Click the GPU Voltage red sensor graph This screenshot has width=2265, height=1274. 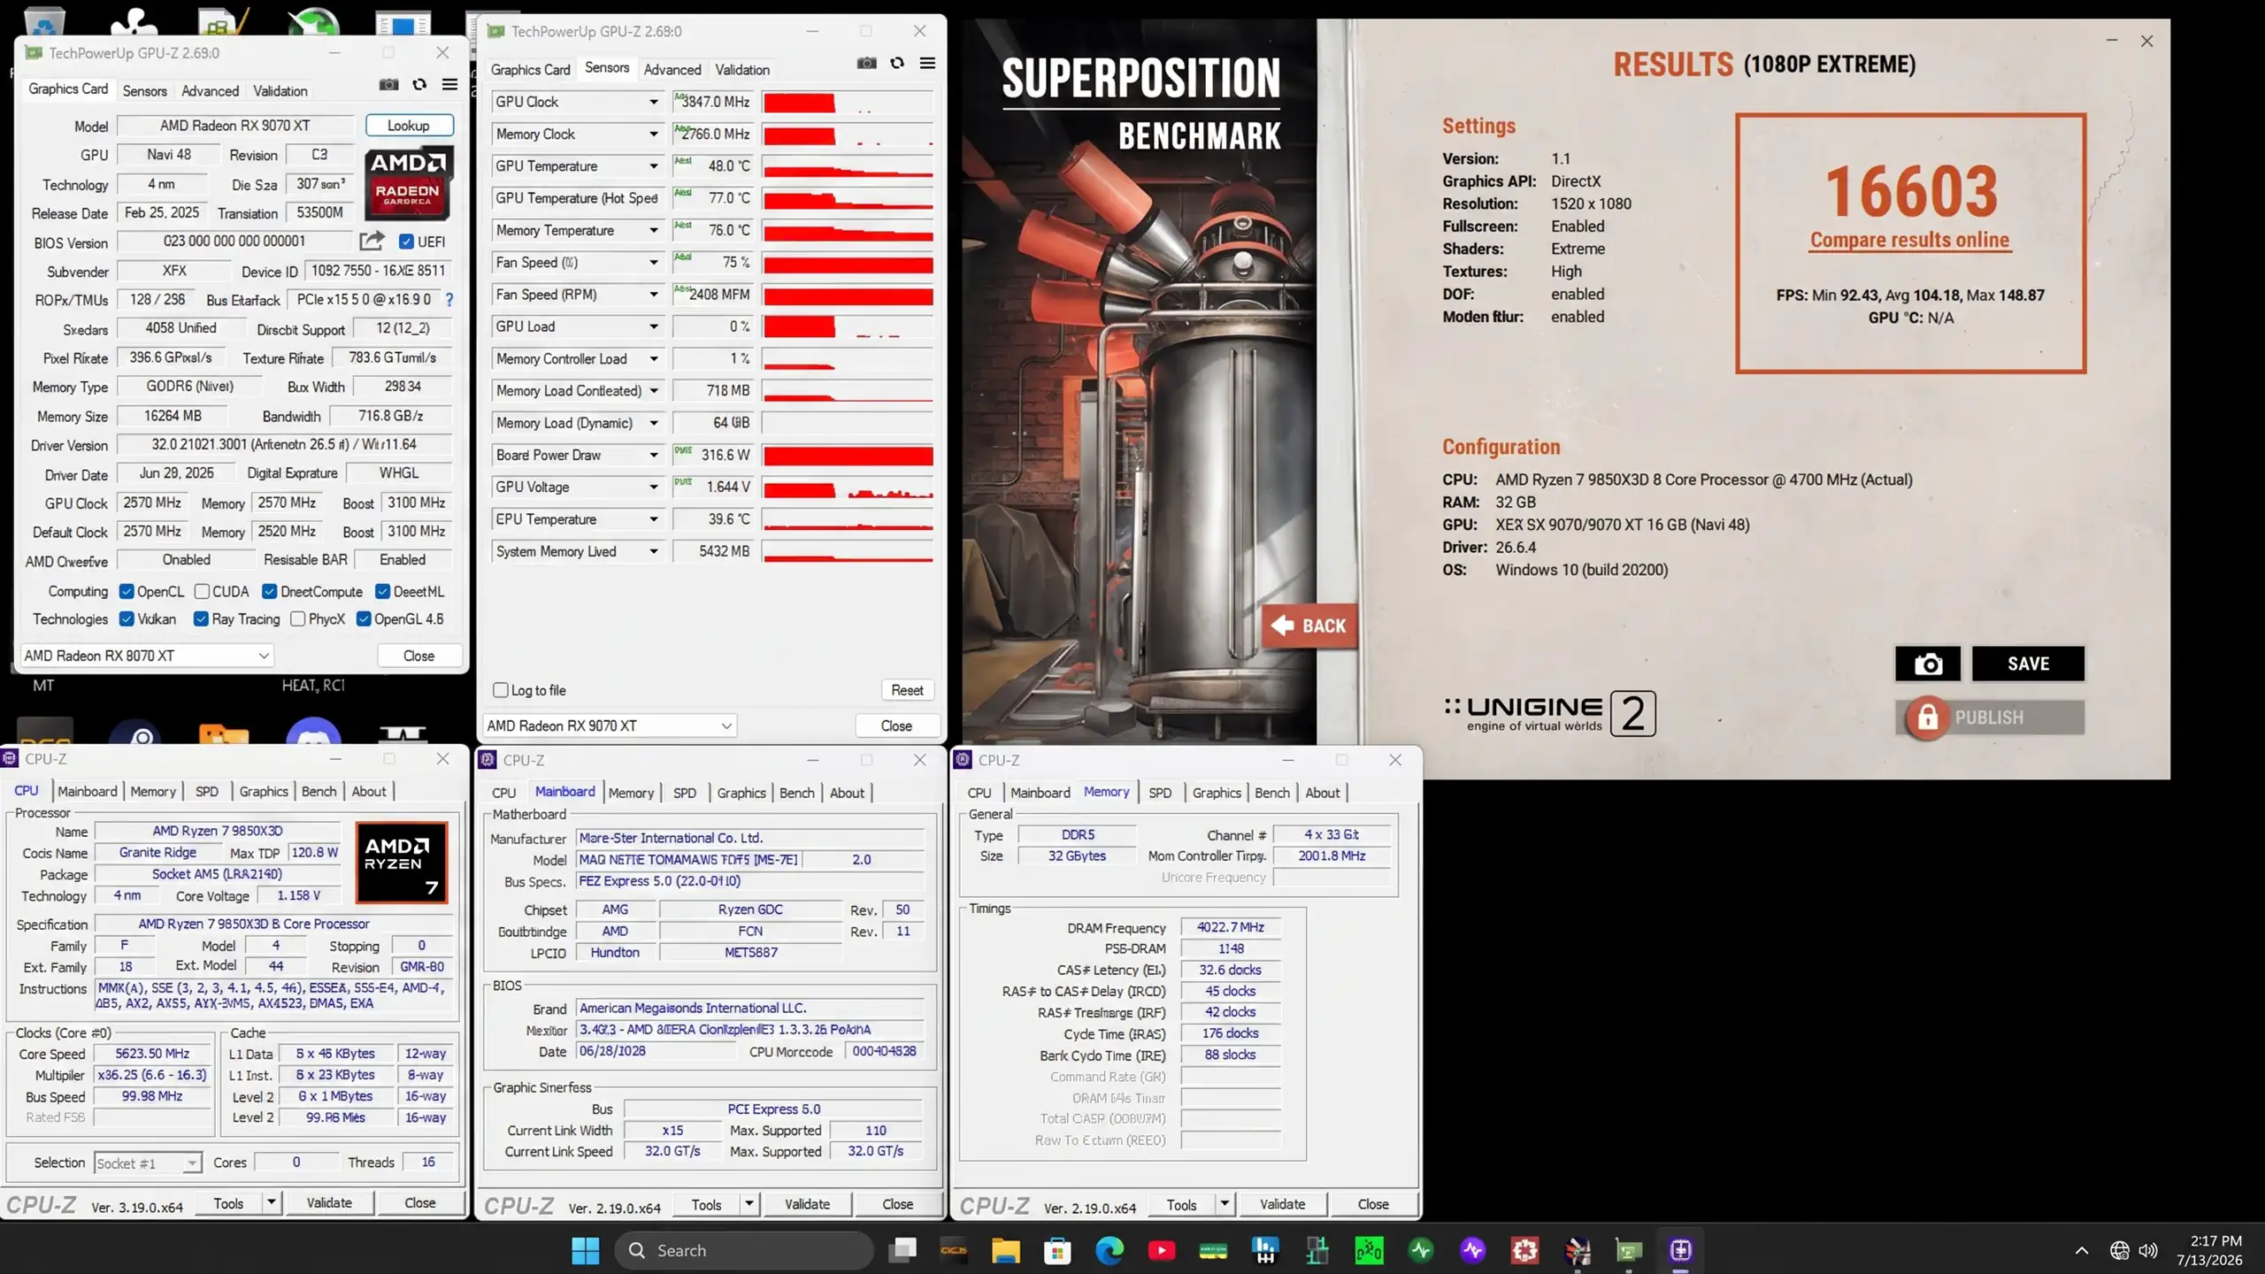pyautogui.click(x=848, y=488)
